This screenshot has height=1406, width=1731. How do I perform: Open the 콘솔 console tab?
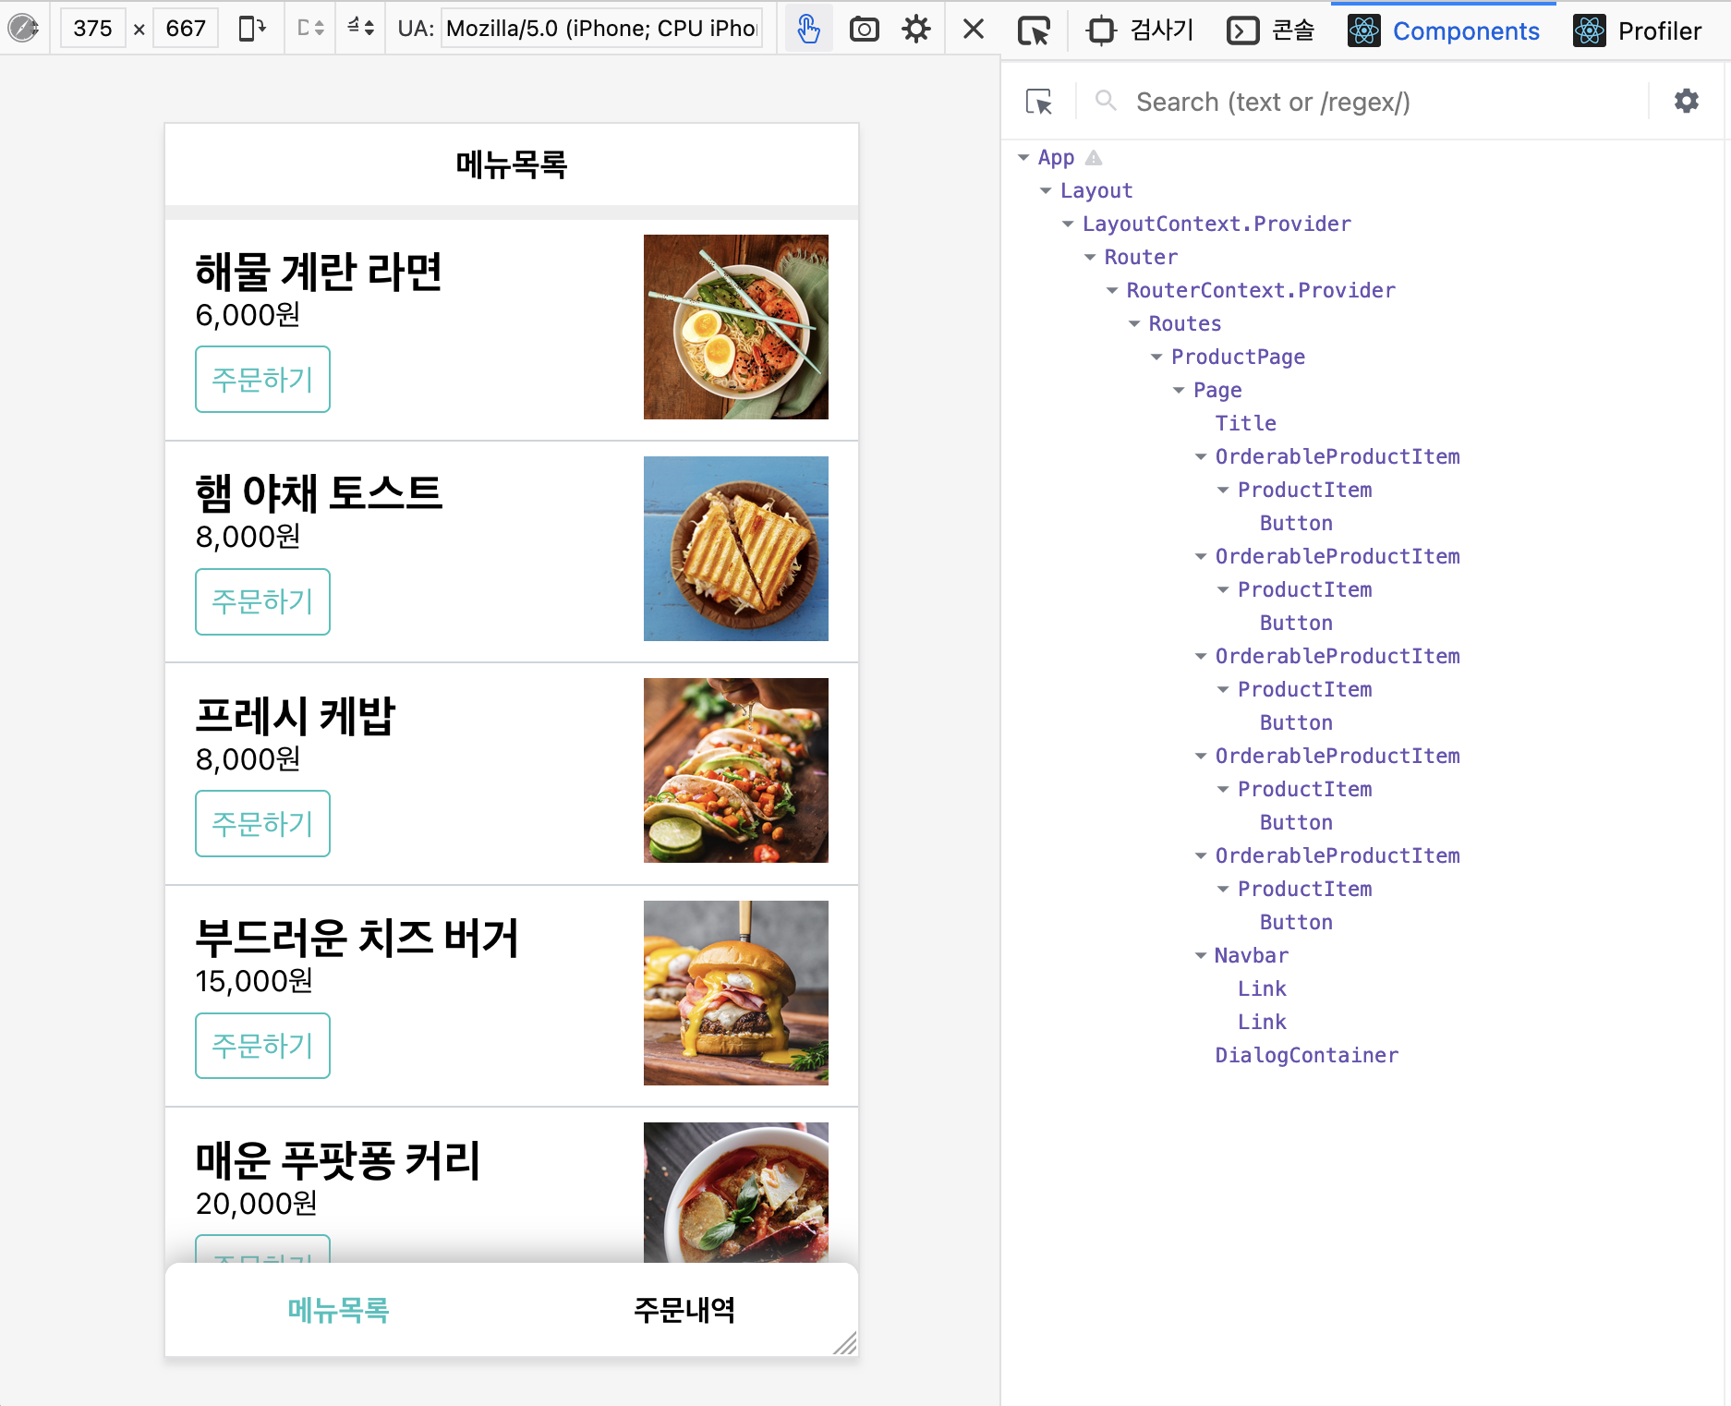click(x=1271, y=30)
